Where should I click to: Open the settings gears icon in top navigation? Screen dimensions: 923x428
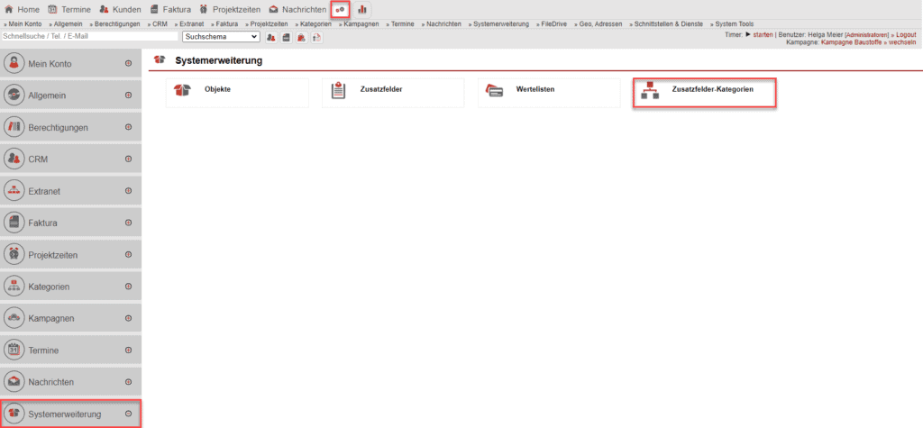pos(340,9)
